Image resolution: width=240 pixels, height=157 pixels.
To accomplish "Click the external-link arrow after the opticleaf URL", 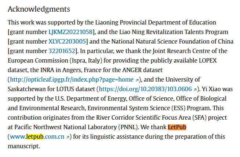I will (x=137, y=80).
